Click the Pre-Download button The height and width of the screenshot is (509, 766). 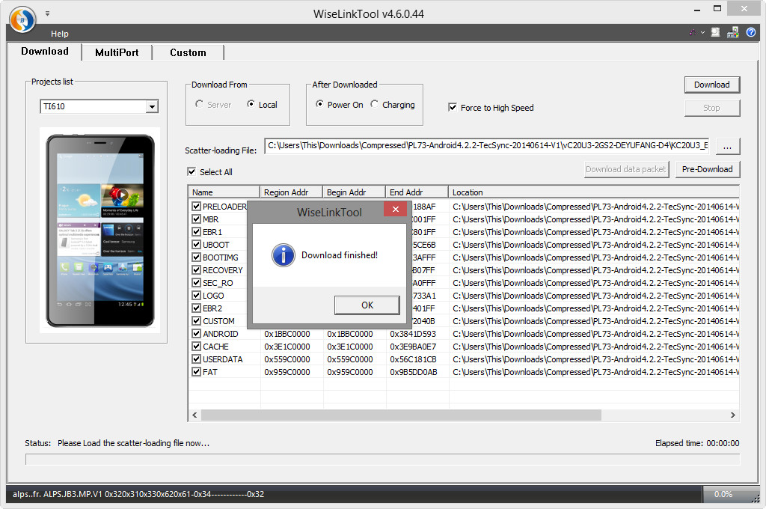(x=708, y=169)
